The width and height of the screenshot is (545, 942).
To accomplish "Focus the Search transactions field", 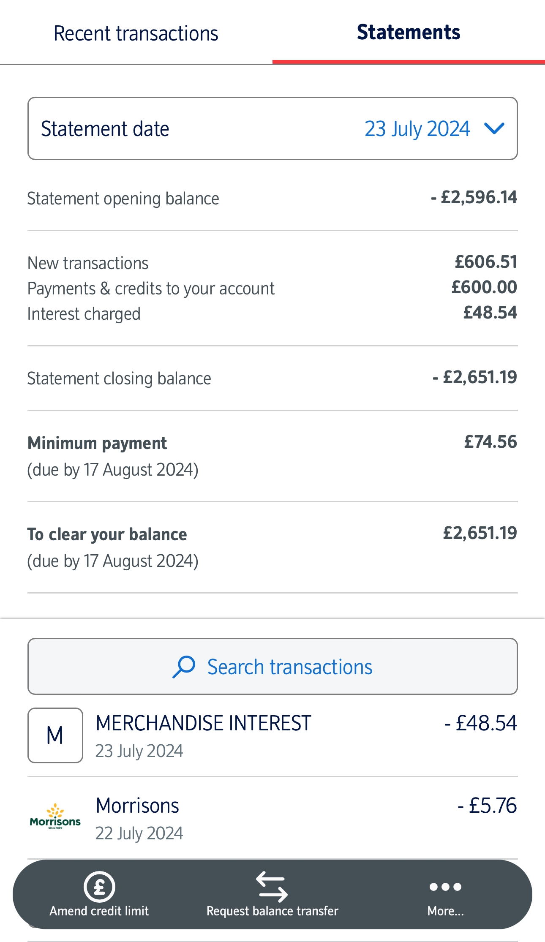I will pyautogui.click(x=272, y=666).
